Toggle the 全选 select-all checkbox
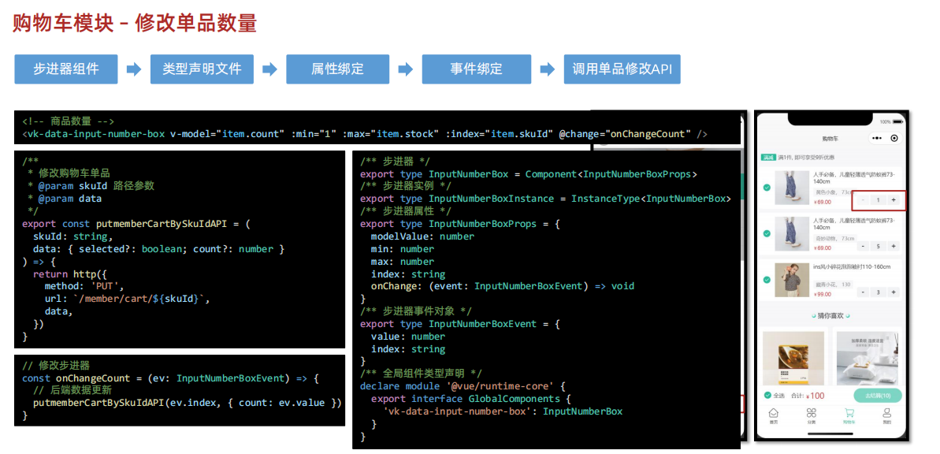The image size is (940, 454). (x=767, y=395)
